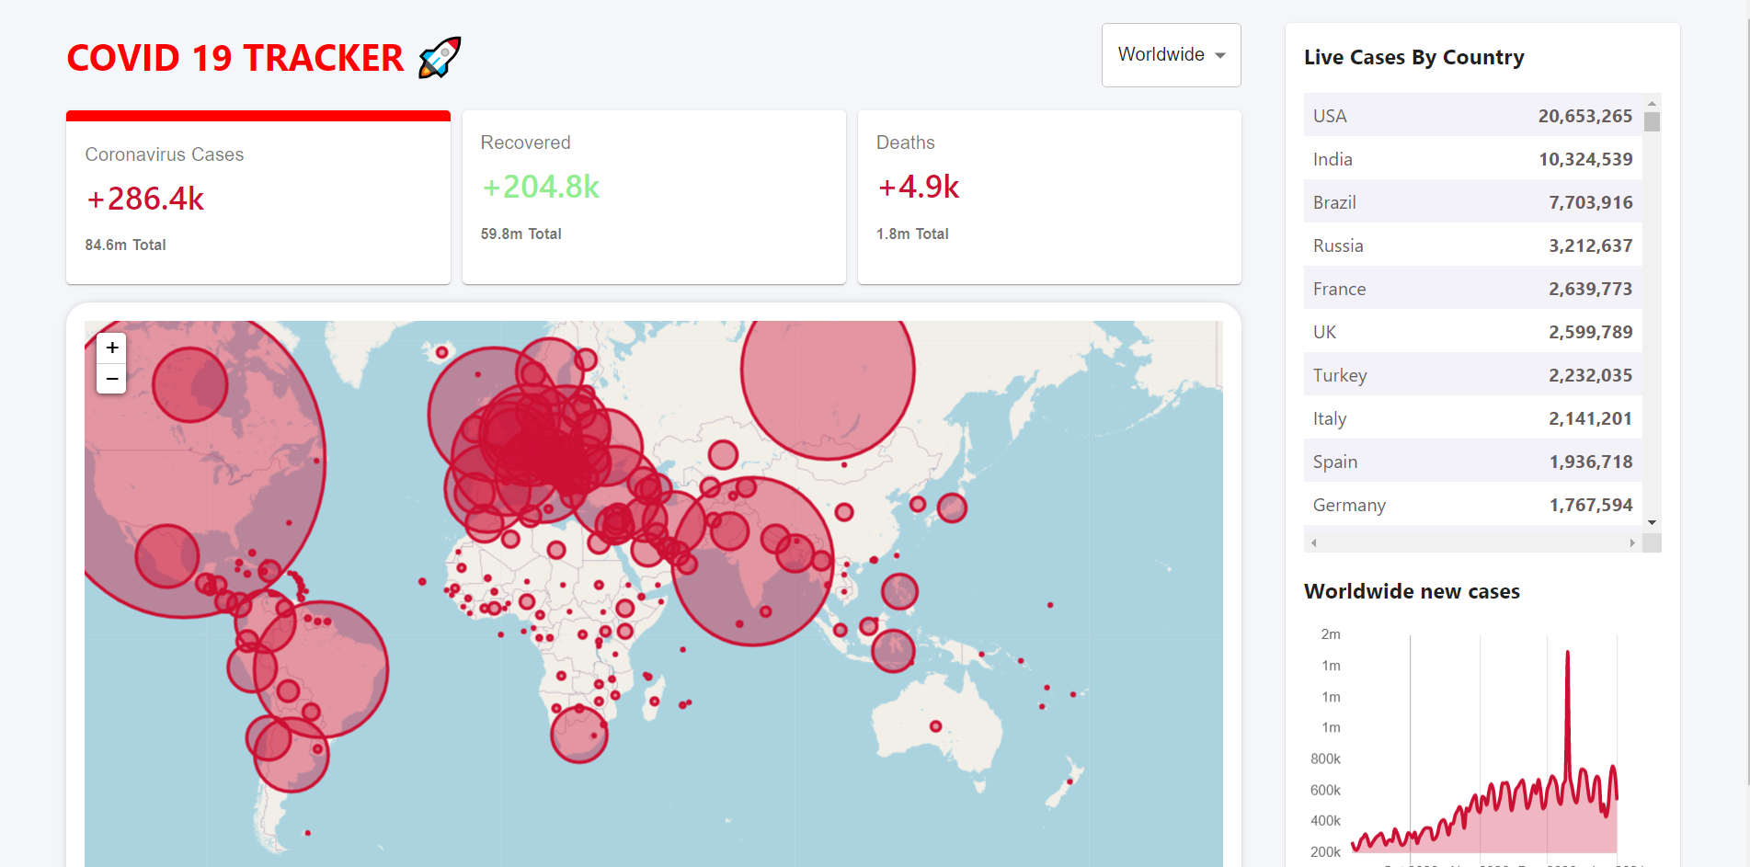Click the USA row in country table
Viewport: 1750px width, 867px height.
click(x=1472, y=116)
